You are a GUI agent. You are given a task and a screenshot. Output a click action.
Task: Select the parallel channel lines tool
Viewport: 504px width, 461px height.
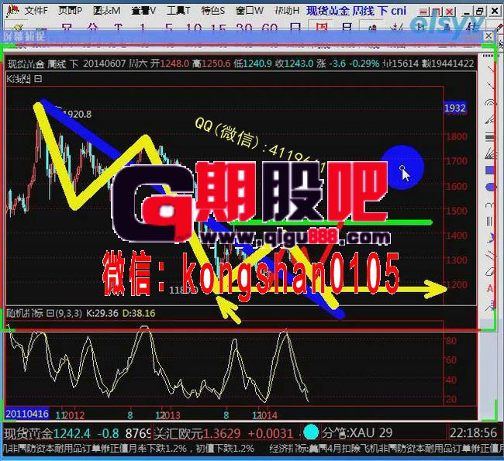[x=491, y=255]
